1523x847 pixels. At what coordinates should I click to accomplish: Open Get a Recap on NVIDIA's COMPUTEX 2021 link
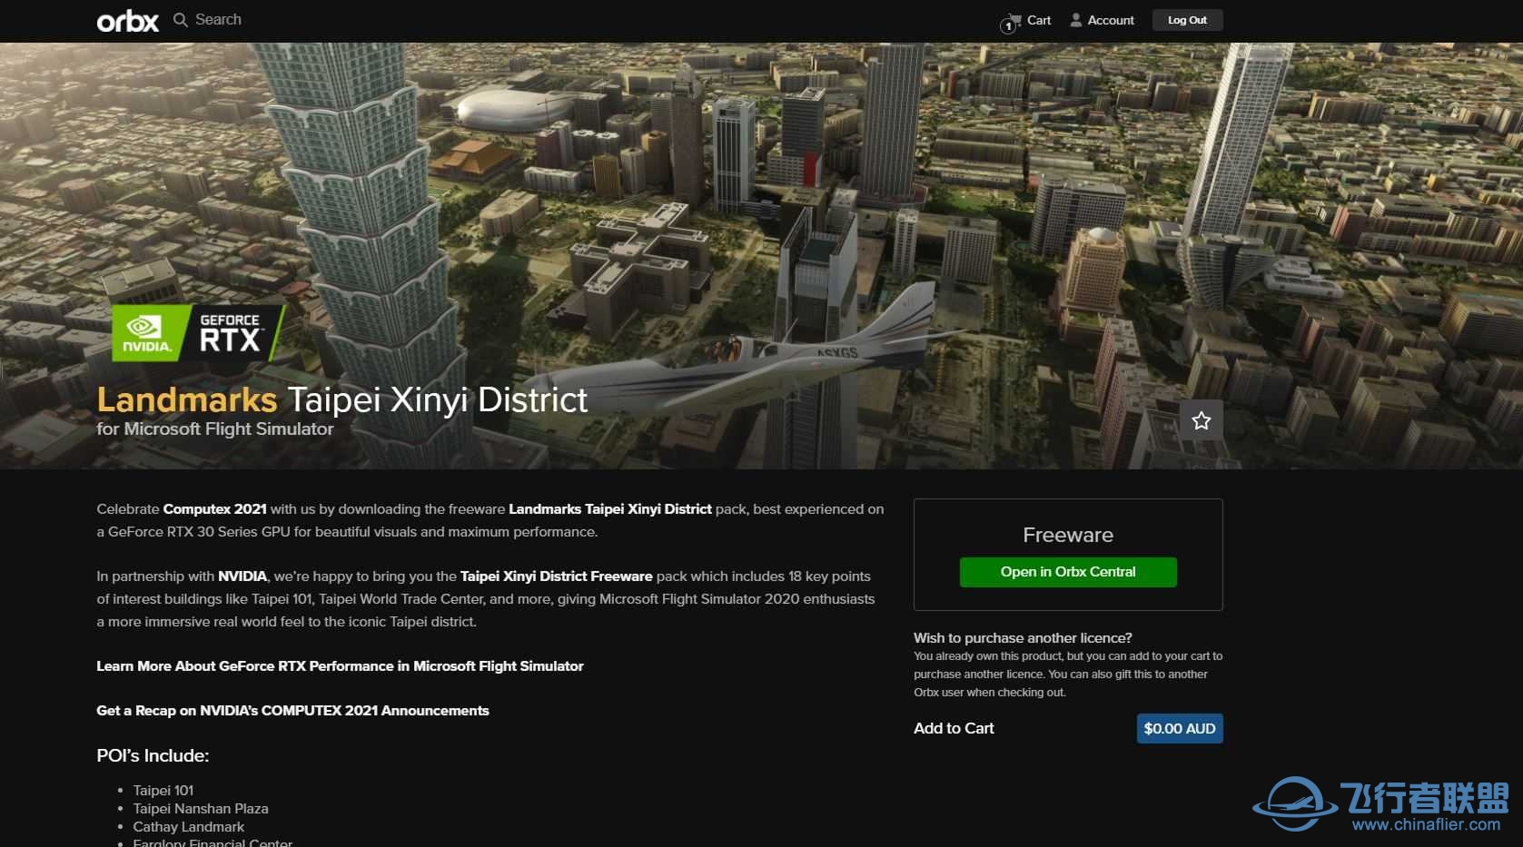click(x=292, y=711)
